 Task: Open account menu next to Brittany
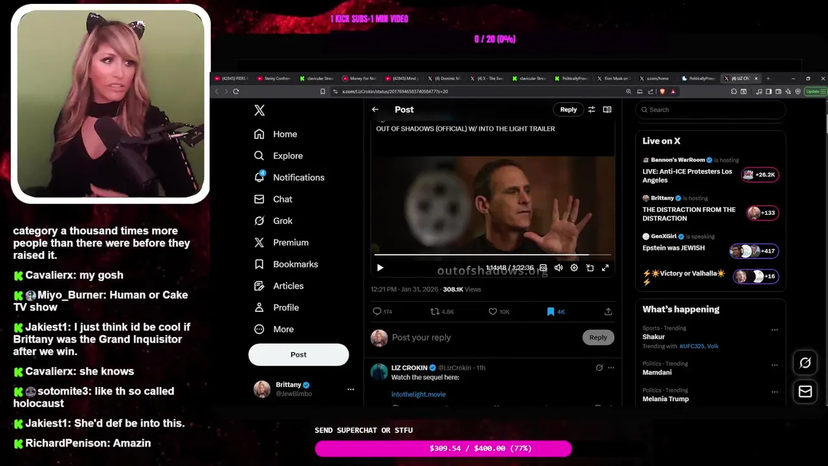click(x=351, y=389)
